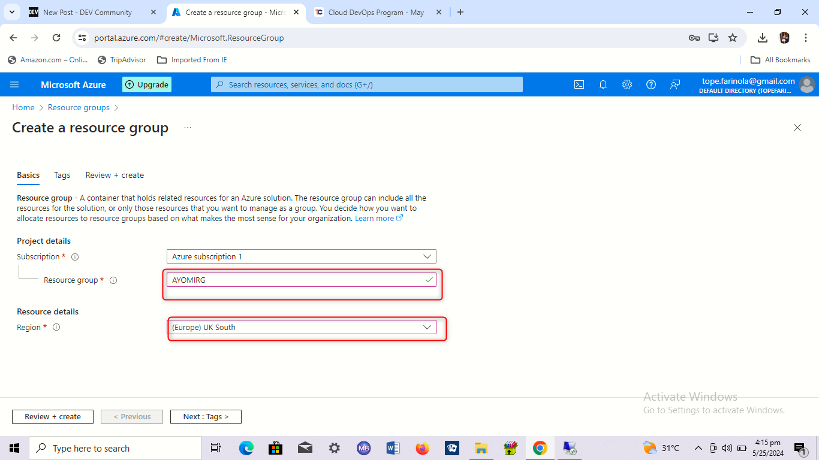This screenshot has height=460, width=819.
Task: Go to Home in the breadcrumb
Action: pos(23,107)
